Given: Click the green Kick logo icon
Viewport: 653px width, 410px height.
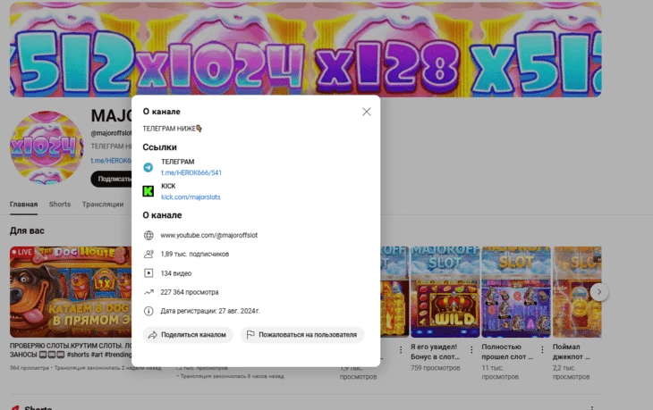Looking at the screenshot, I should pyautogui.click(x=148, y=191).
